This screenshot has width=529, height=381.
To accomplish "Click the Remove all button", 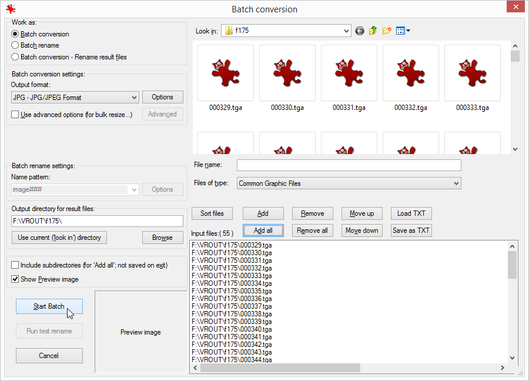I will (312, 230).
